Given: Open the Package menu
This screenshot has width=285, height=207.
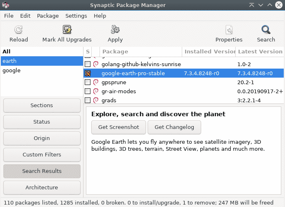Looking at the screenshot, I should tap(48, 16).
